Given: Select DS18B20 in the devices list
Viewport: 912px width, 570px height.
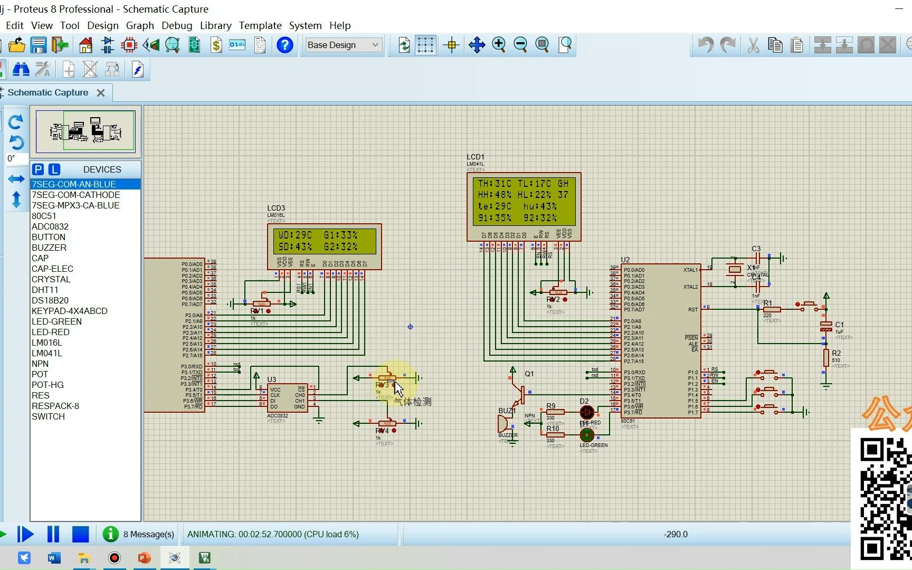Looking at the screenshot, I should coord(85,300).
